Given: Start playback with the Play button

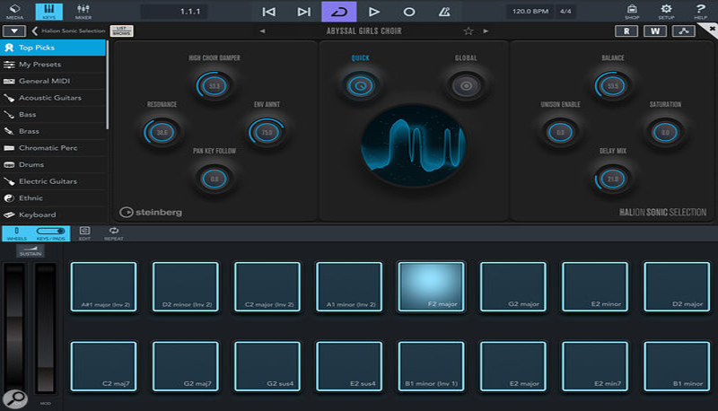Looking at the screenshot, I should coord(374,12).
